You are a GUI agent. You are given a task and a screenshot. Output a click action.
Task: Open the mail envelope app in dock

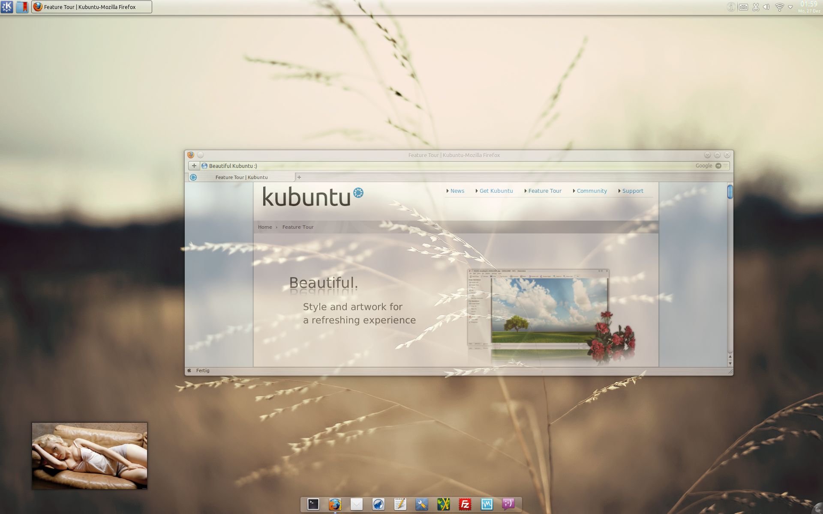357,505
